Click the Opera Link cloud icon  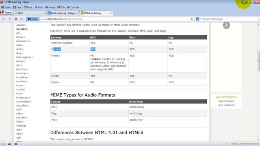click(9, 144)
